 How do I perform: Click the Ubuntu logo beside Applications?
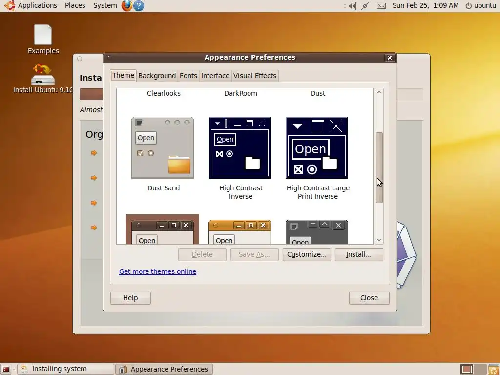click(10, 5)
